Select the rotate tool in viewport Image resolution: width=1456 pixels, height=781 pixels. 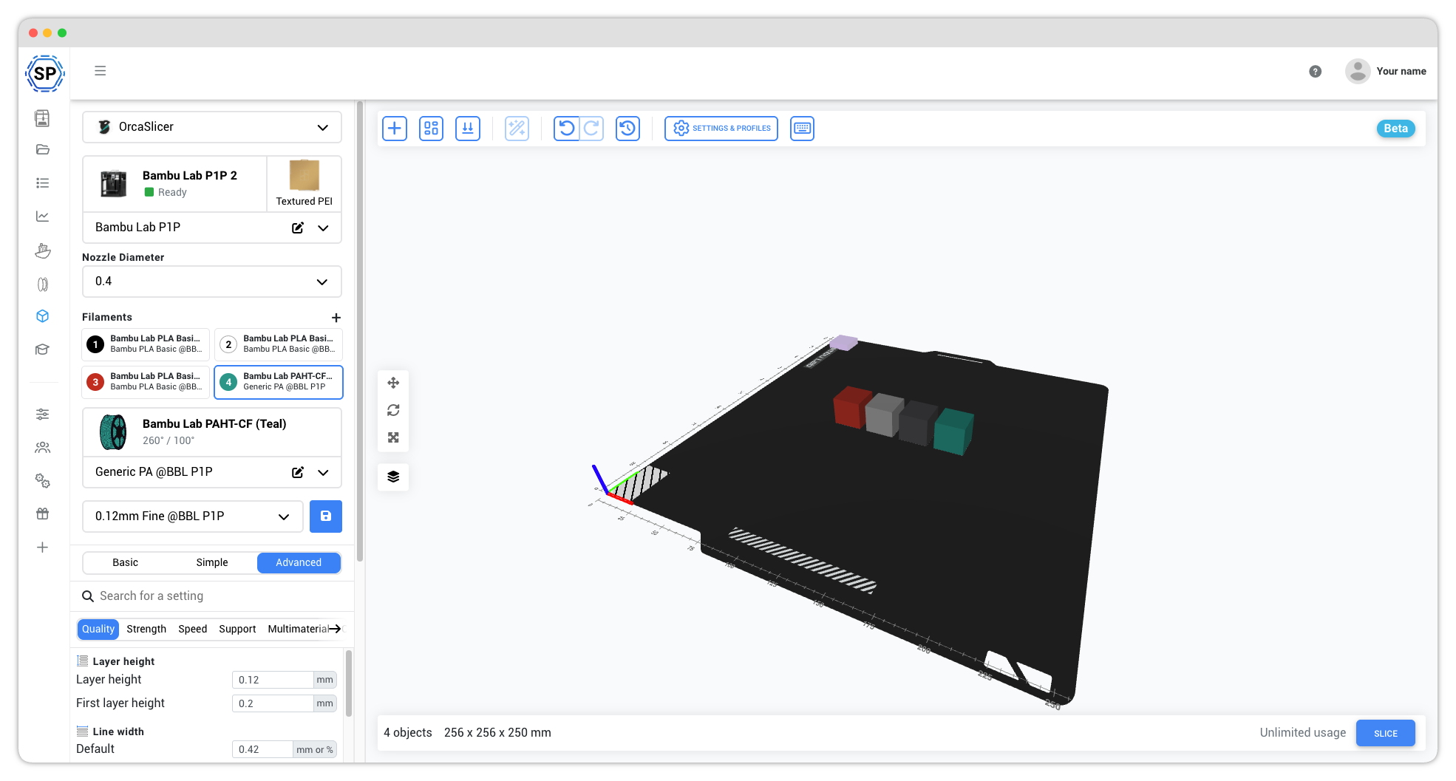393,410
